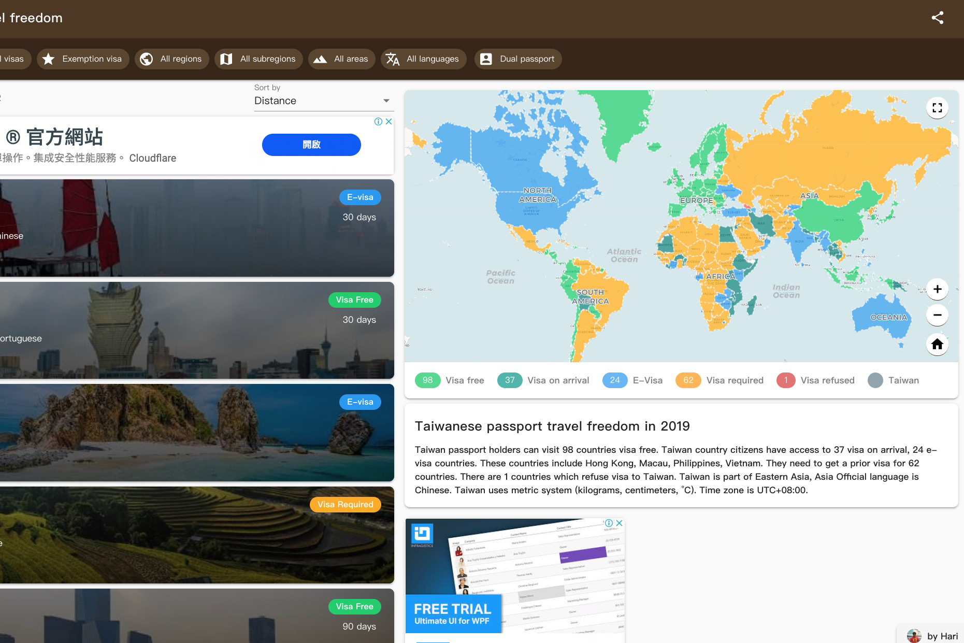Screen dimensions: 964x643
Task: Toggle the Visa free legend filter
Action: click(x=450, y=380)
